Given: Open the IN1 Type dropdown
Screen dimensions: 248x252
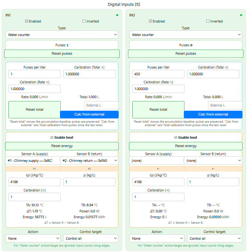Looking at the screenshot, I should 62,35.
